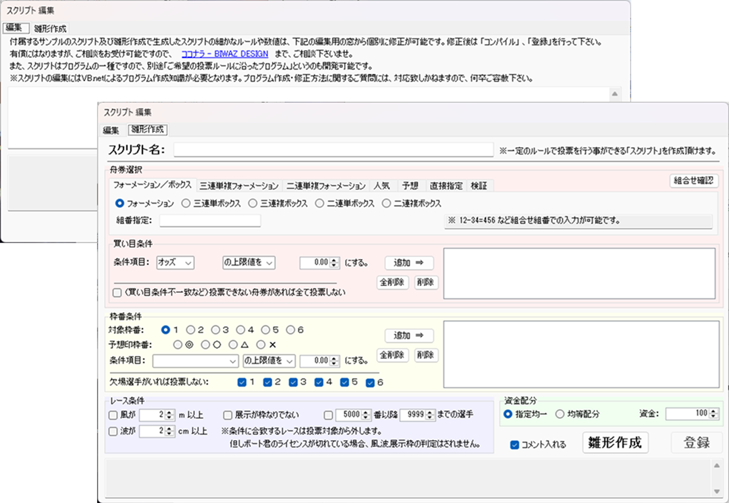Click the 組合せ確認 button
The height and width of the screenshot is (503, 729).
[693, 181]
